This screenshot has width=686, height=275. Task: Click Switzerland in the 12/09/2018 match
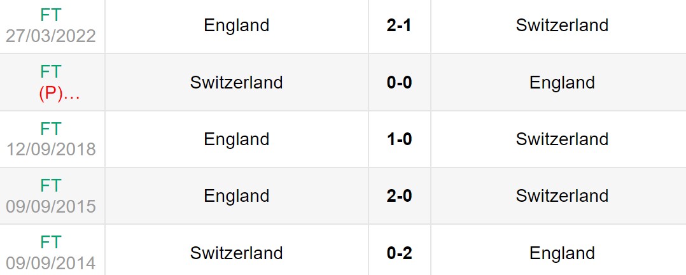pos(562,139)
